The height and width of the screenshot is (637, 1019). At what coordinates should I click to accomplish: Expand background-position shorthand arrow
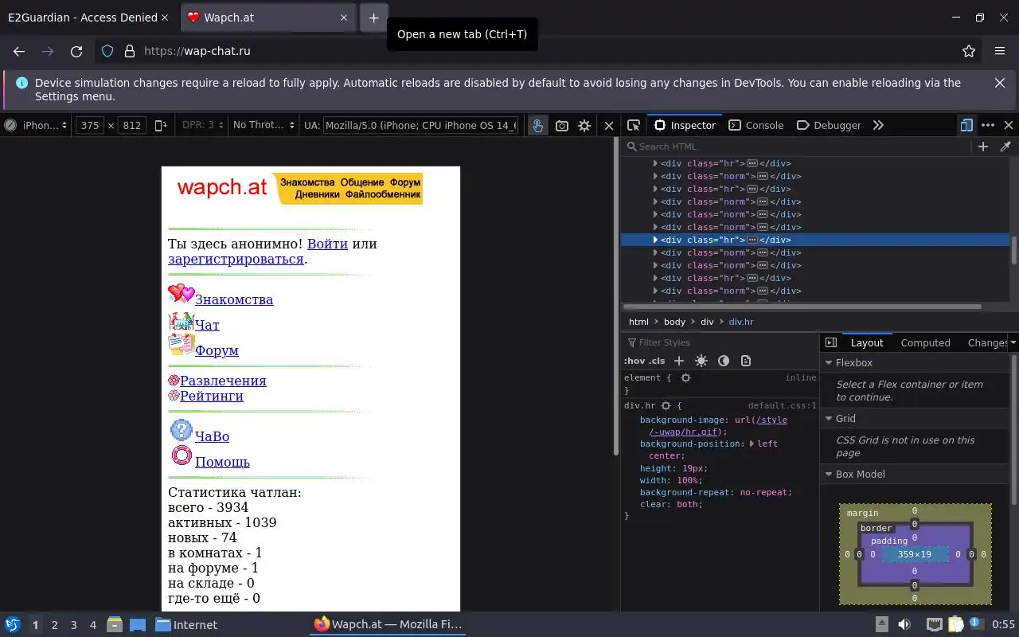753,444
